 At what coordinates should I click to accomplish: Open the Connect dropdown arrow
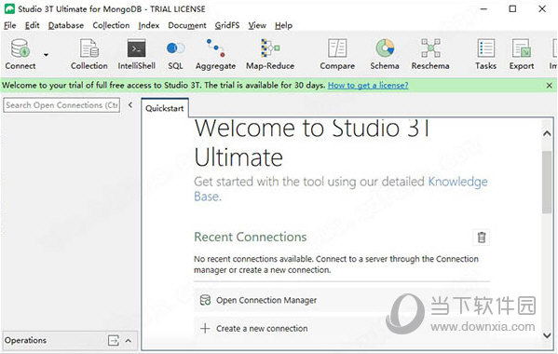(46, 55)
